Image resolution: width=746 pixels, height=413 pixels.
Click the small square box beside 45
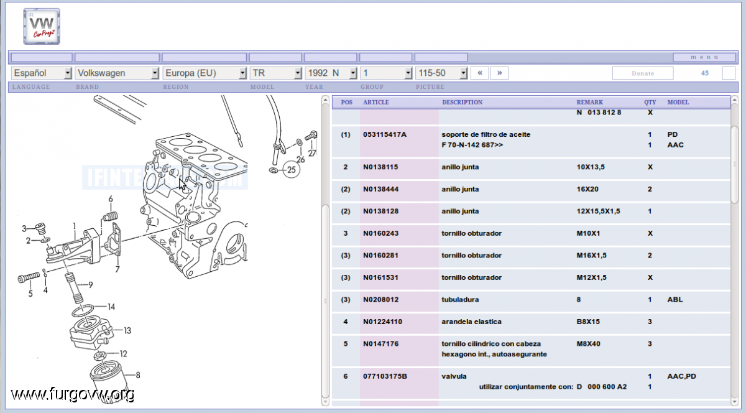point(728,73)
